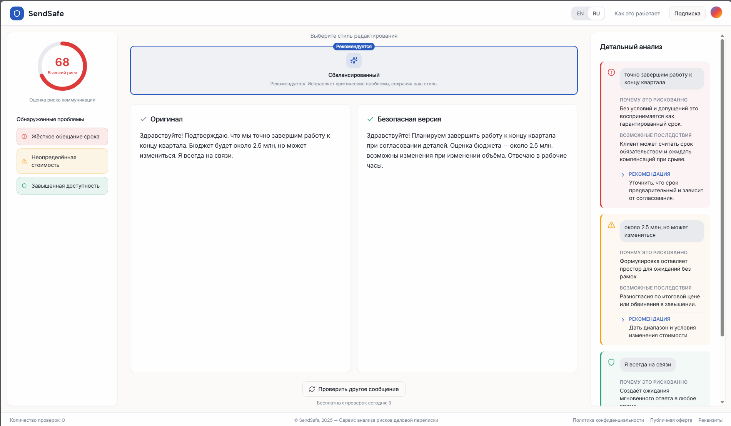The image size is (731, 426).
Task: Click the SendSafe shield logo icon
Action: pos(17,13)
